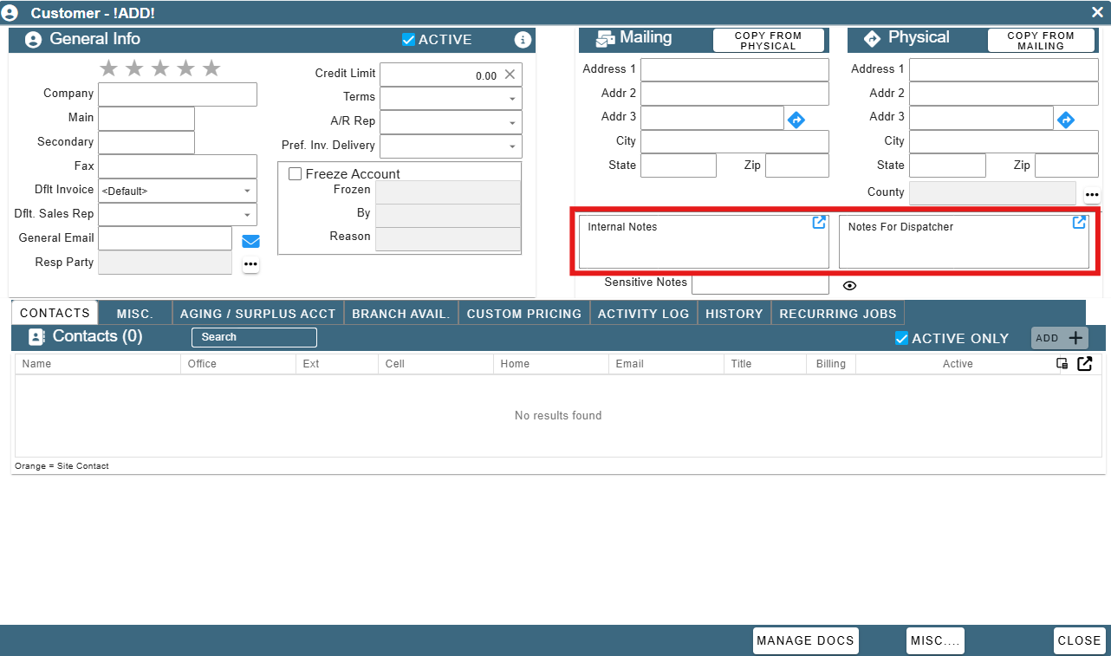Click the contacts grid export icon

[1084, 364]
